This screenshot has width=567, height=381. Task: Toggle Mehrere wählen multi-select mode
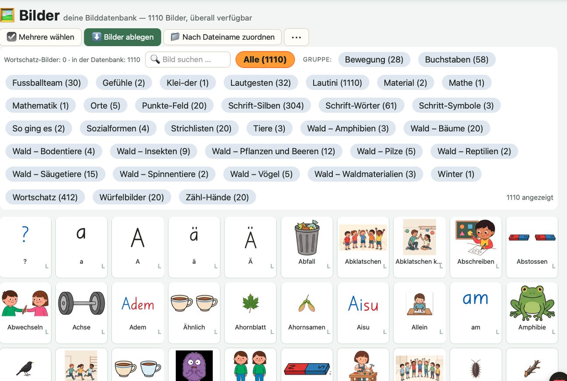point(41,37)
